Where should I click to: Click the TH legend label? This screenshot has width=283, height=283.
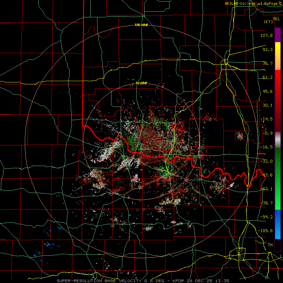[x=270, y=245]
